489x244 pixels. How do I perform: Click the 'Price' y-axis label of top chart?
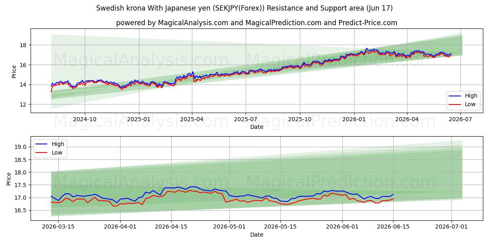[14, 71]
